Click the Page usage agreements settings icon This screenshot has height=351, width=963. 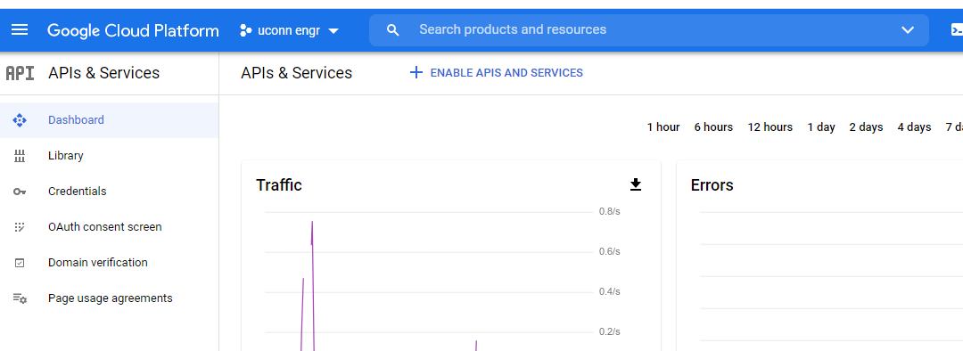point(20,298)
